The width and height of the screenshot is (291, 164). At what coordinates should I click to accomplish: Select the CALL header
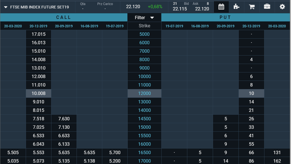pyautogui.click(x=64, y=17)
